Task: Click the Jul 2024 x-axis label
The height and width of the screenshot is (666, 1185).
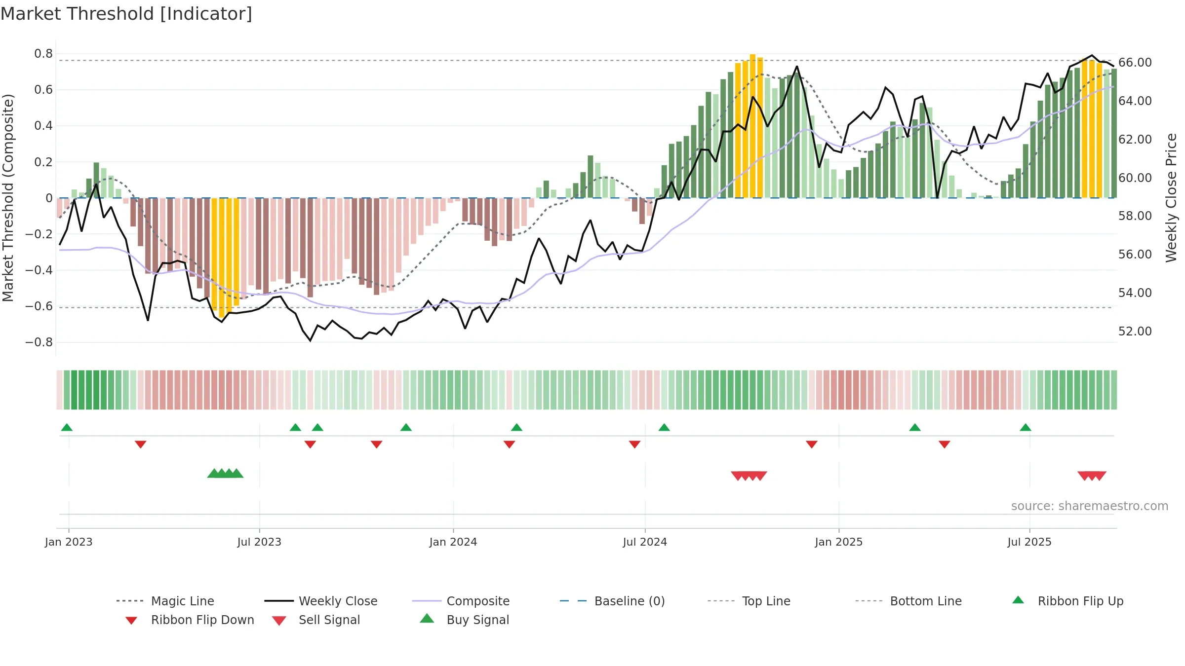Action: coord(645,542)
